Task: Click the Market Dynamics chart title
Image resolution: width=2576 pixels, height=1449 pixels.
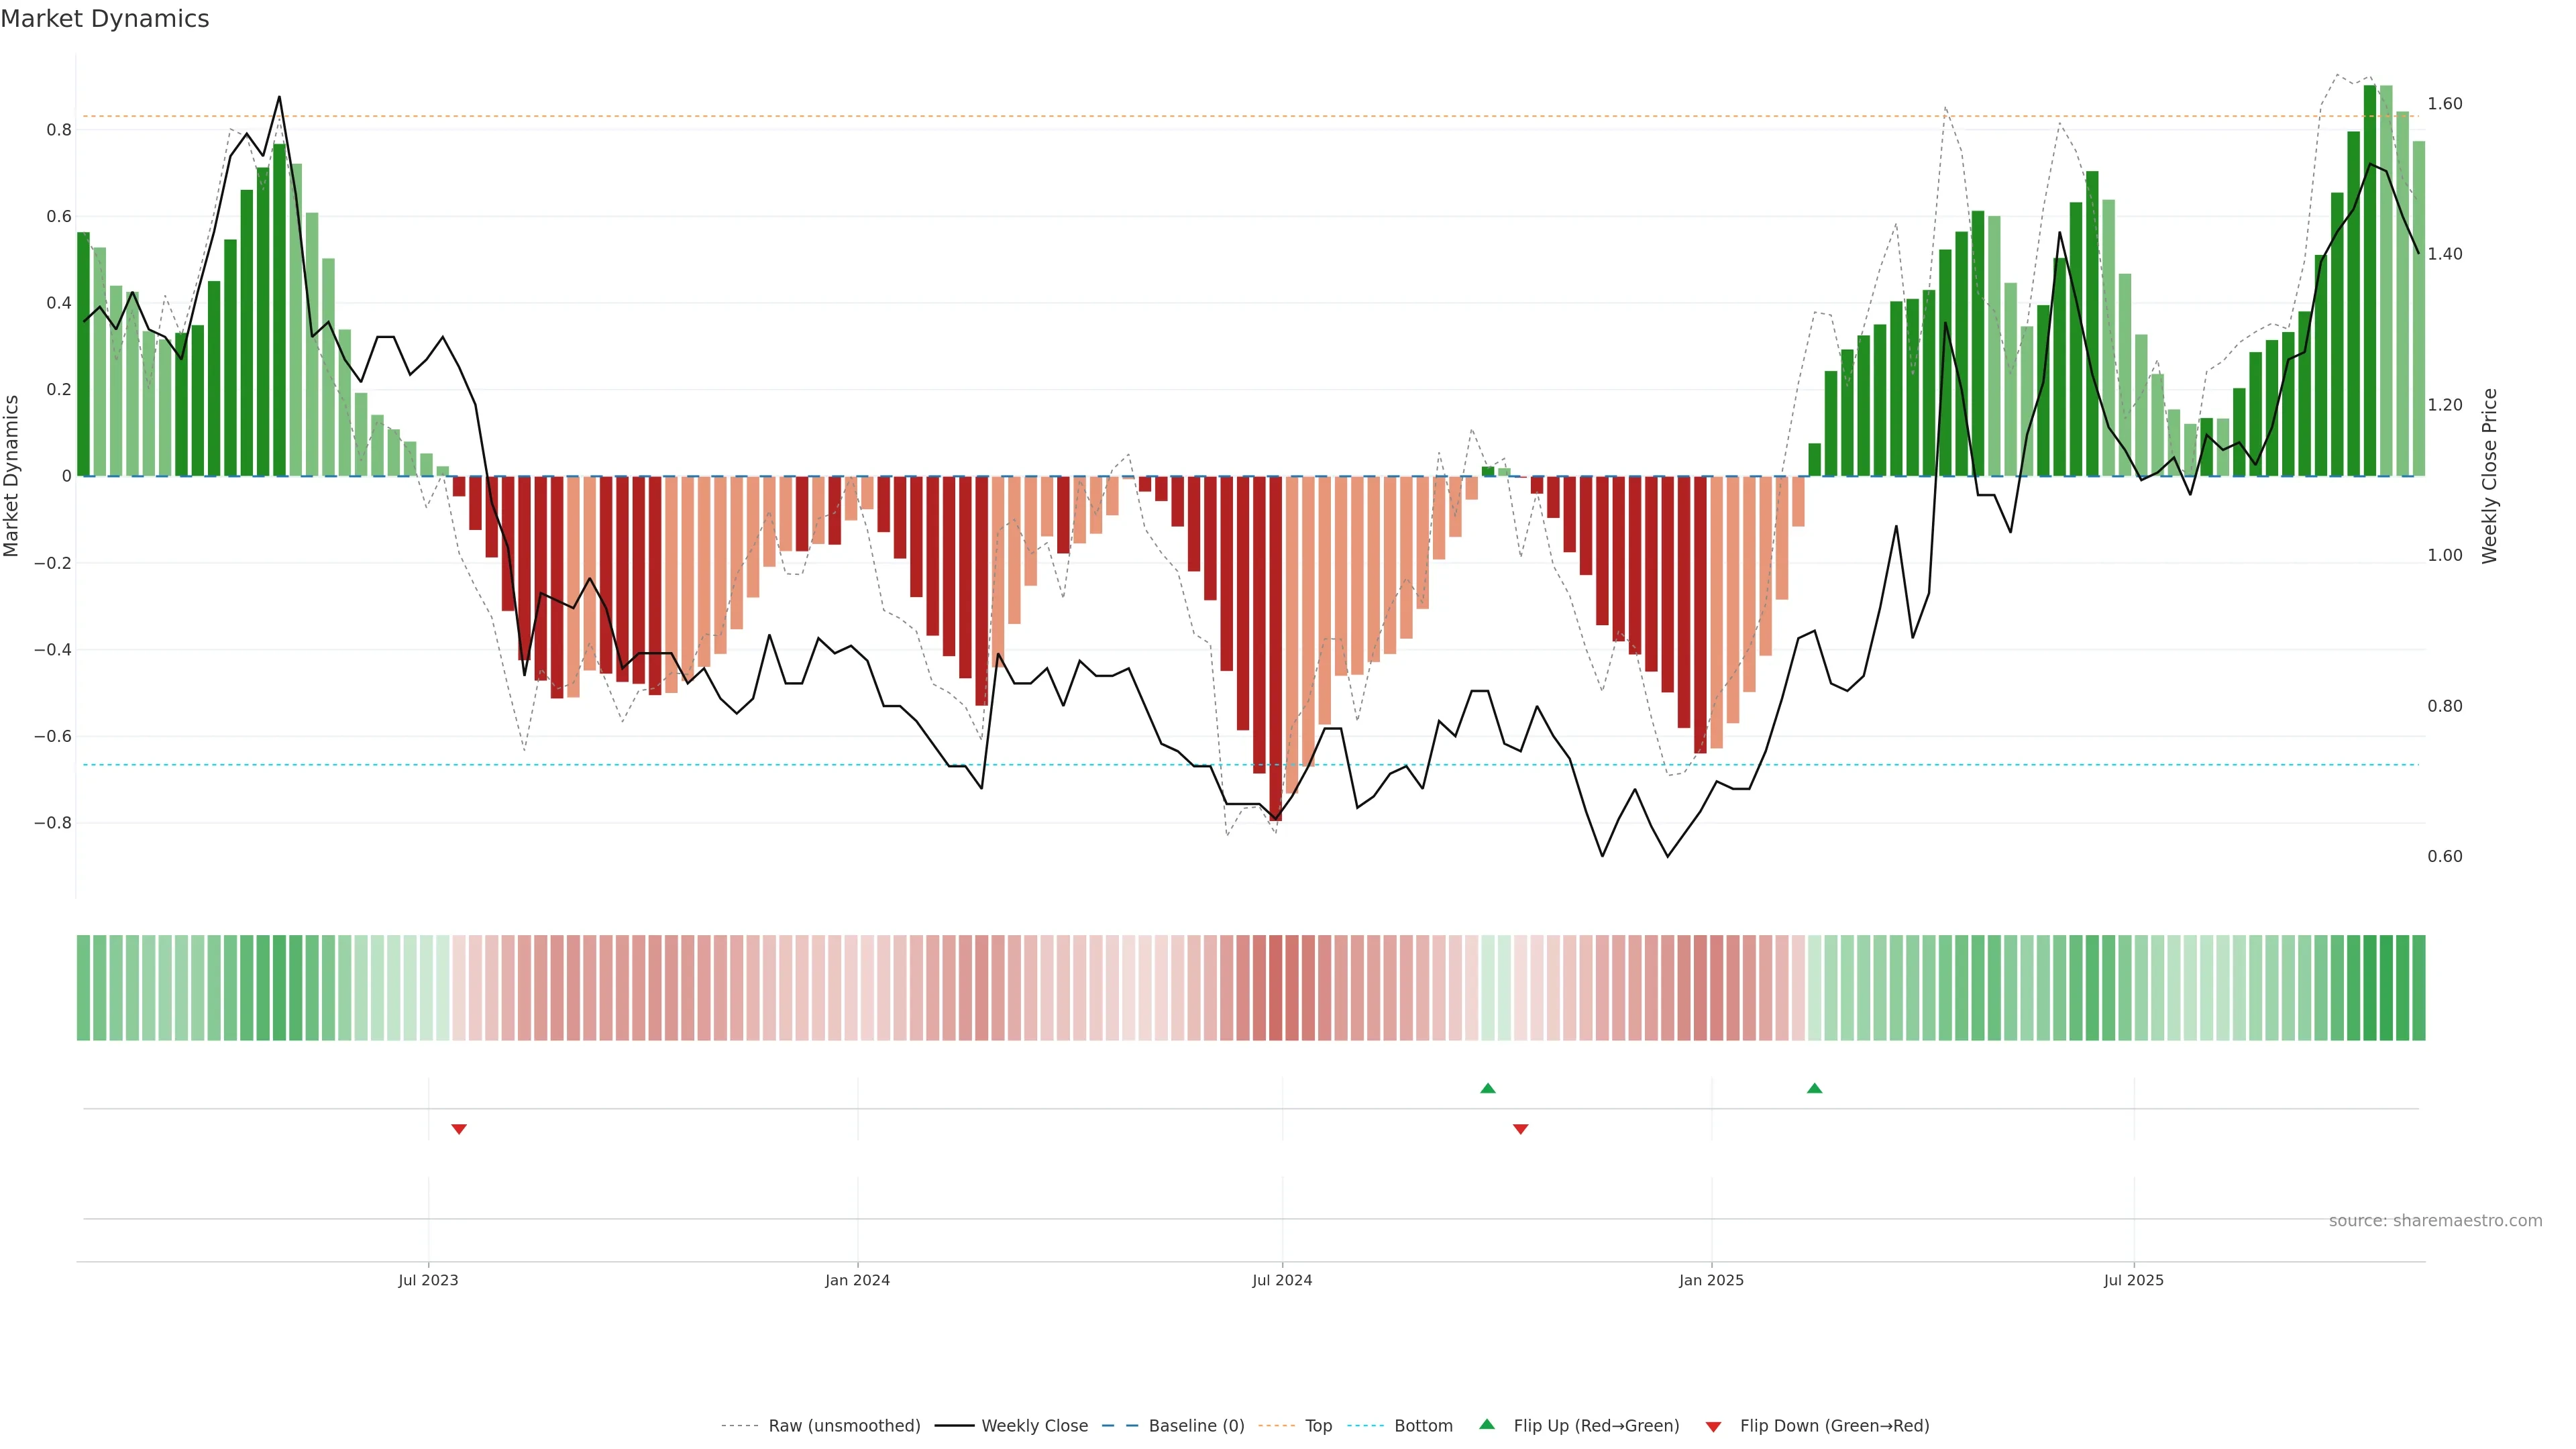Action: [105, 19]
